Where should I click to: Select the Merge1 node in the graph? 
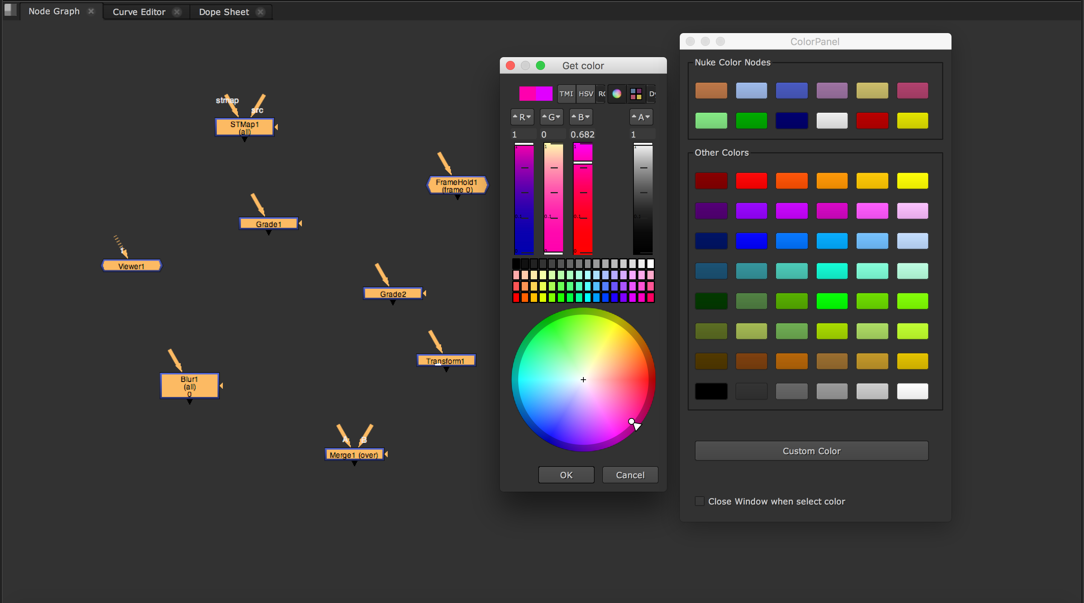pos(354,454)
